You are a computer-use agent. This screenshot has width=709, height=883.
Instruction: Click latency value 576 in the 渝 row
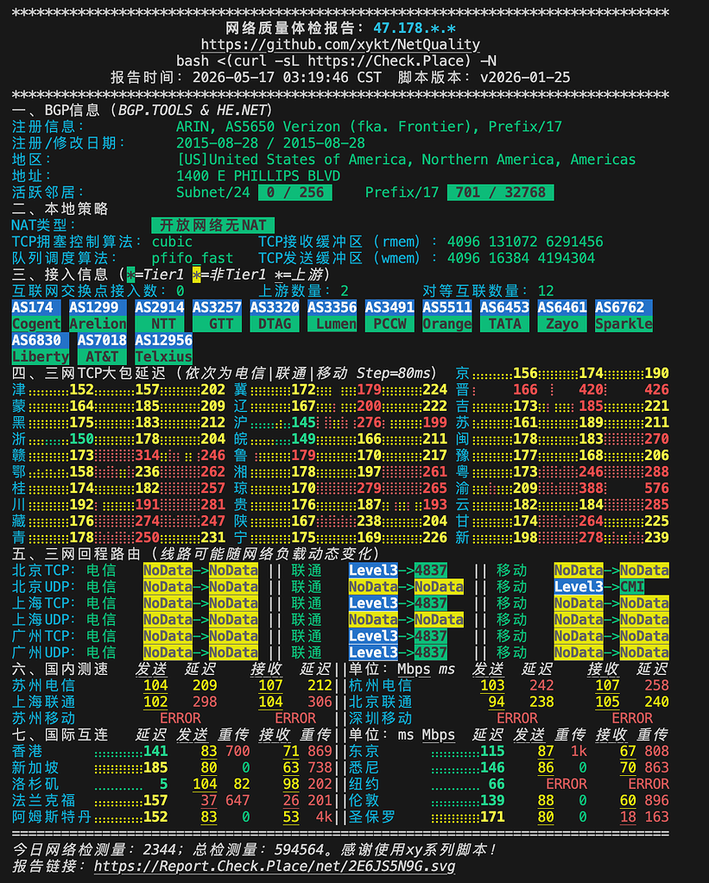[x=656, y=489]
